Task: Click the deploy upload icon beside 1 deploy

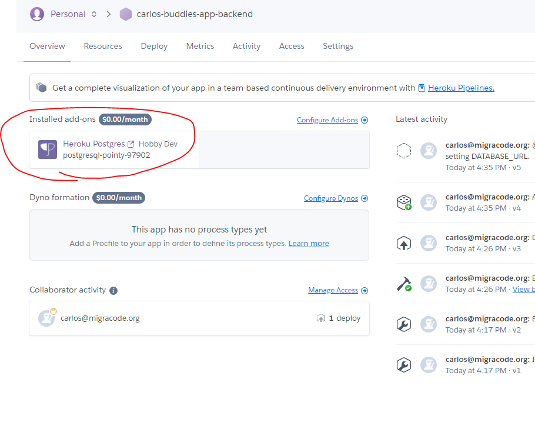Action: (x=321, y=318)
